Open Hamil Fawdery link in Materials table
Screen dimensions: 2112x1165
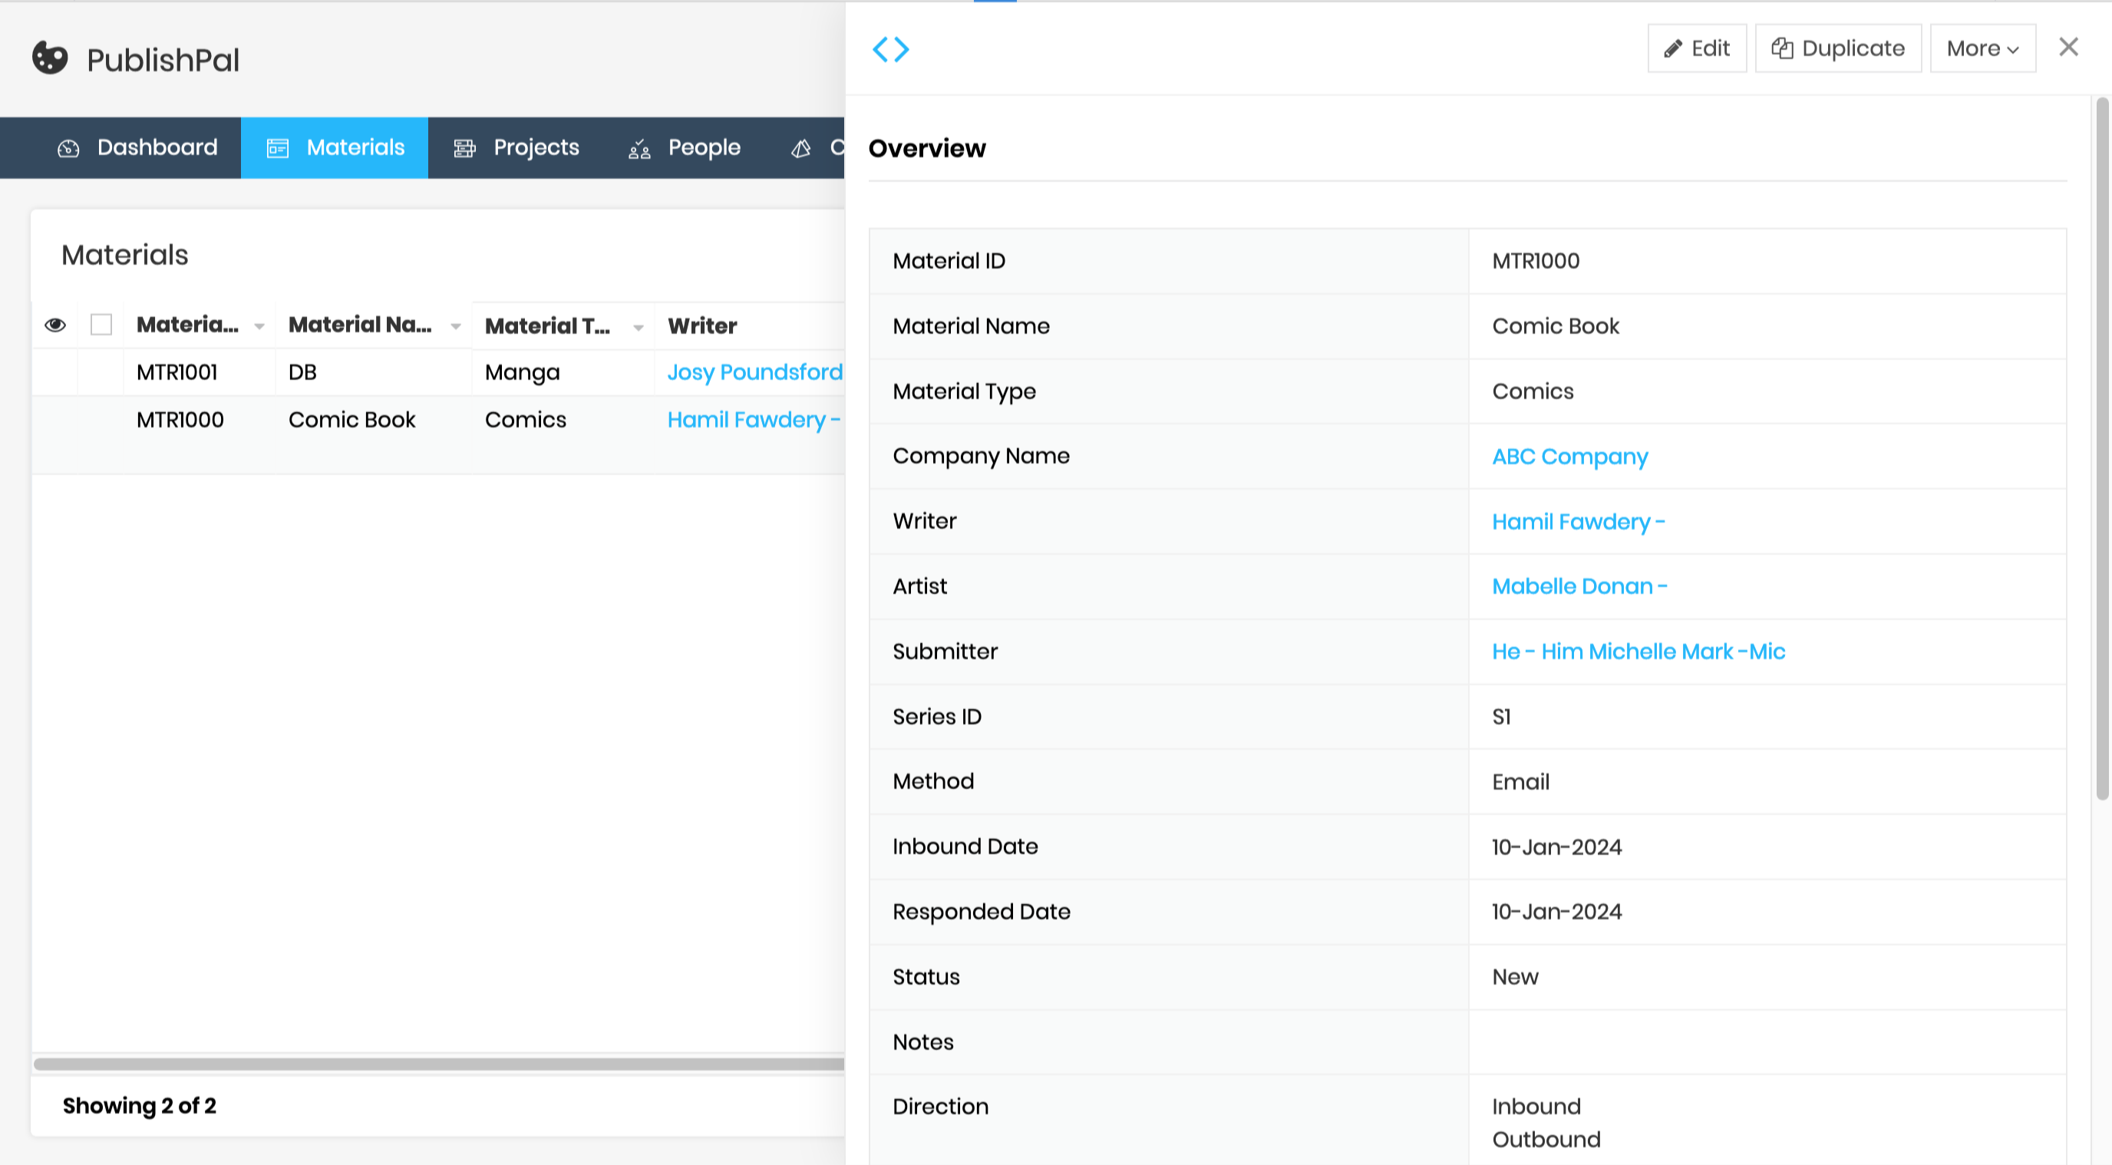click(x=754, y=420)
